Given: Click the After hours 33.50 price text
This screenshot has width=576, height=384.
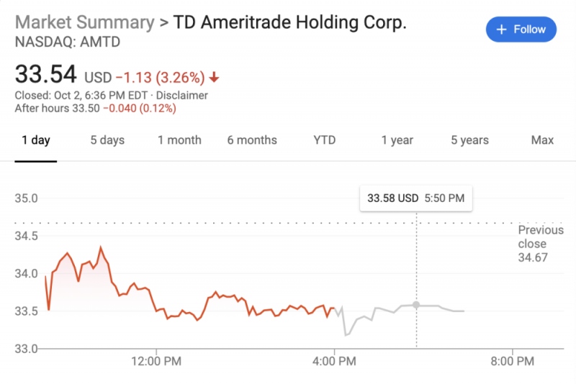Looking at the screenshot, I should pyautogui.click(x=56, y=109).
